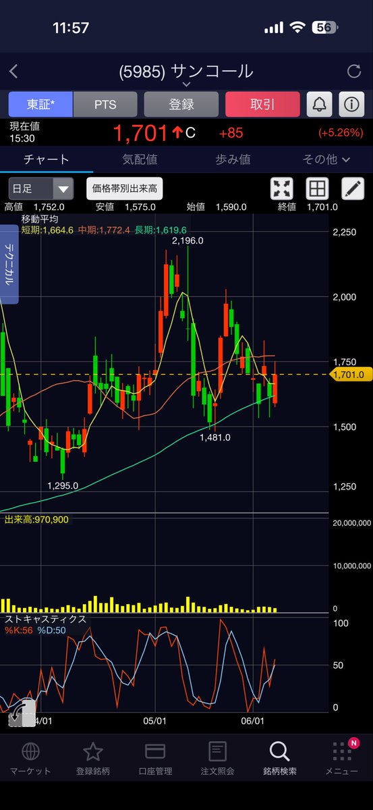
Task: Activate the chart drawing pencil tool
Action: pos(353,189)
